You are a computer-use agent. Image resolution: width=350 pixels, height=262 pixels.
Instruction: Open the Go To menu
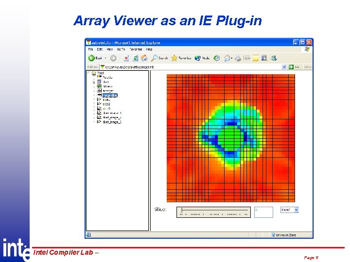click(121, 49)
